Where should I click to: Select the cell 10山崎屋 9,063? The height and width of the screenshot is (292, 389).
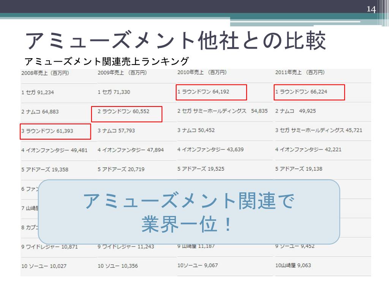point(293,265)
